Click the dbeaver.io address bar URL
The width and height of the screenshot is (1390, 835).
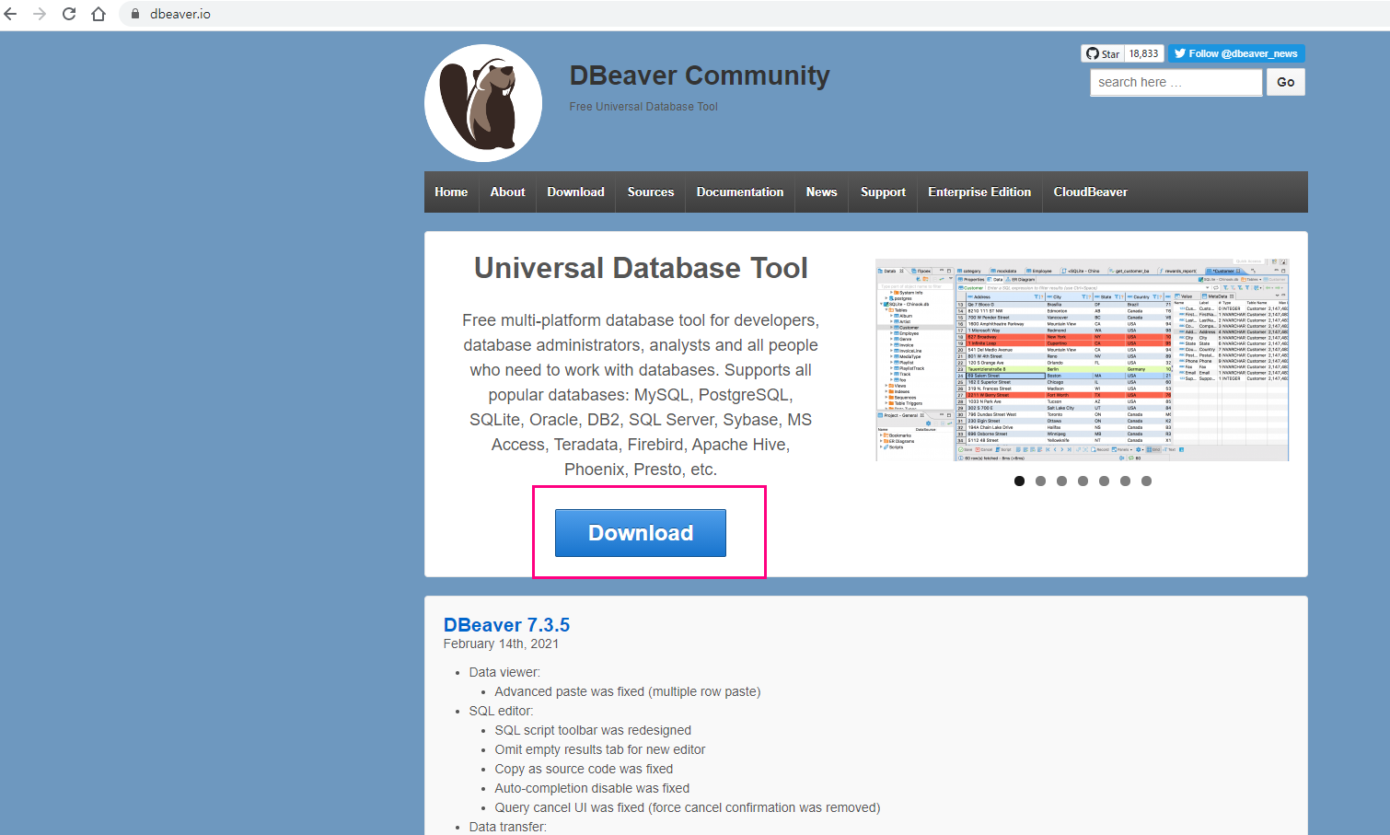[x=180, y=14]
